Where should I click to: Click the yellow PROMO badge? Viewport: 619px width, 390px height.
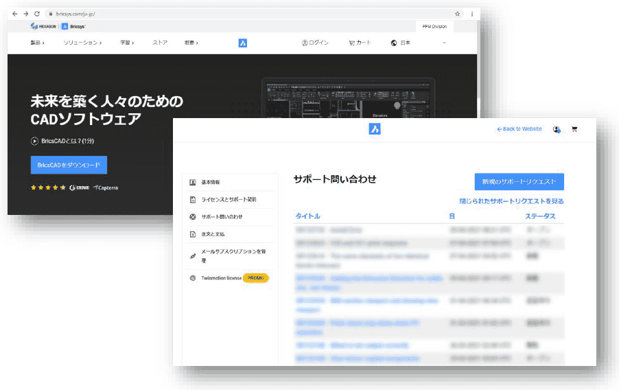(x=256, y=278)
